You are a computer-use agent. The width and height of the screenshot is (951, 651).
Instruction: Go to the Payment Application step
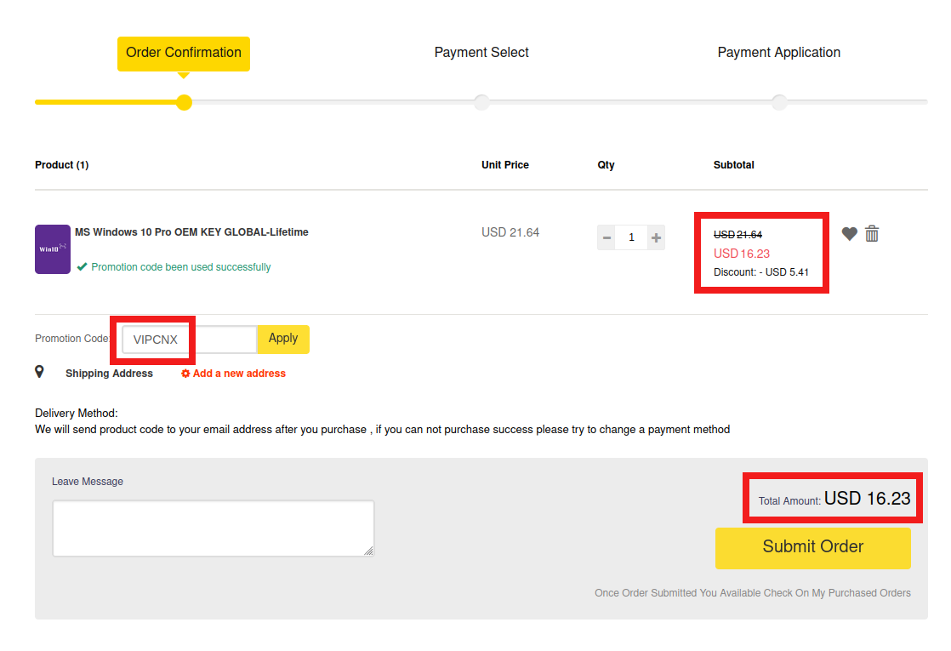779,53
